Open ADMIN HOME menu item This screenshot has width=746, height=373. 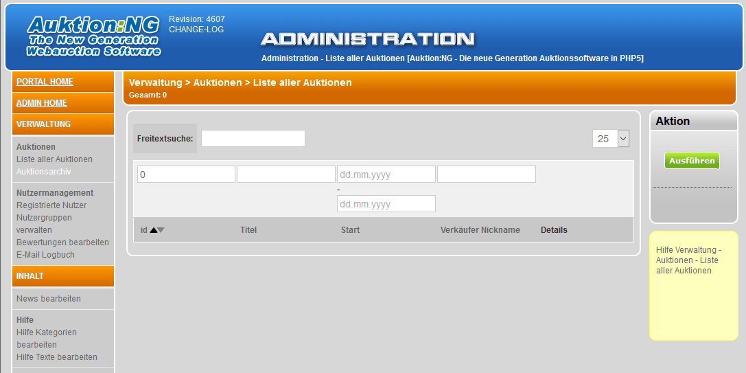[41, 103]
